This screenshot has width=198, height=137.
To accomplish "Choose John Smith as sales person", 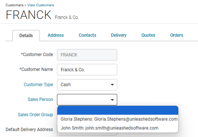I will point(118,128).
